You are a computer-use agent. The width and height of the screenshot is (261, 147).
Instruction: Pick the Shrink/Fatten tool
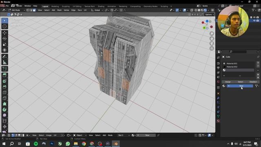coord(4,127)
